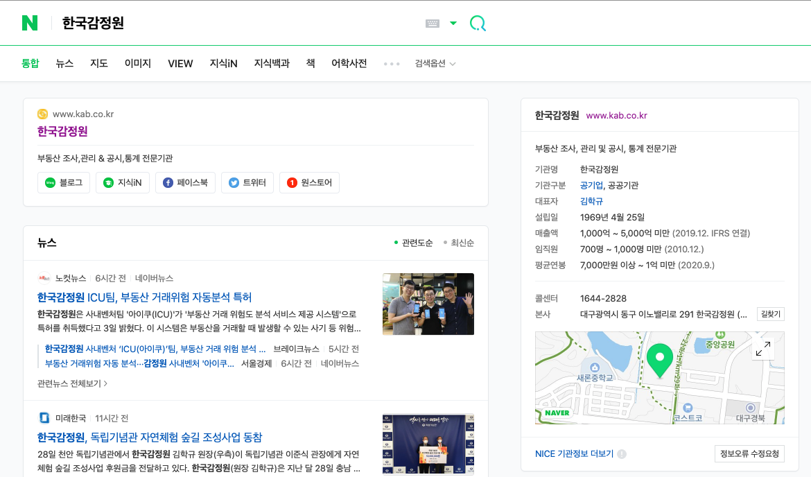Open the related 서울경제 article link
The width and height of the screenshot is (811, 477).
click(x=139, y=363)
